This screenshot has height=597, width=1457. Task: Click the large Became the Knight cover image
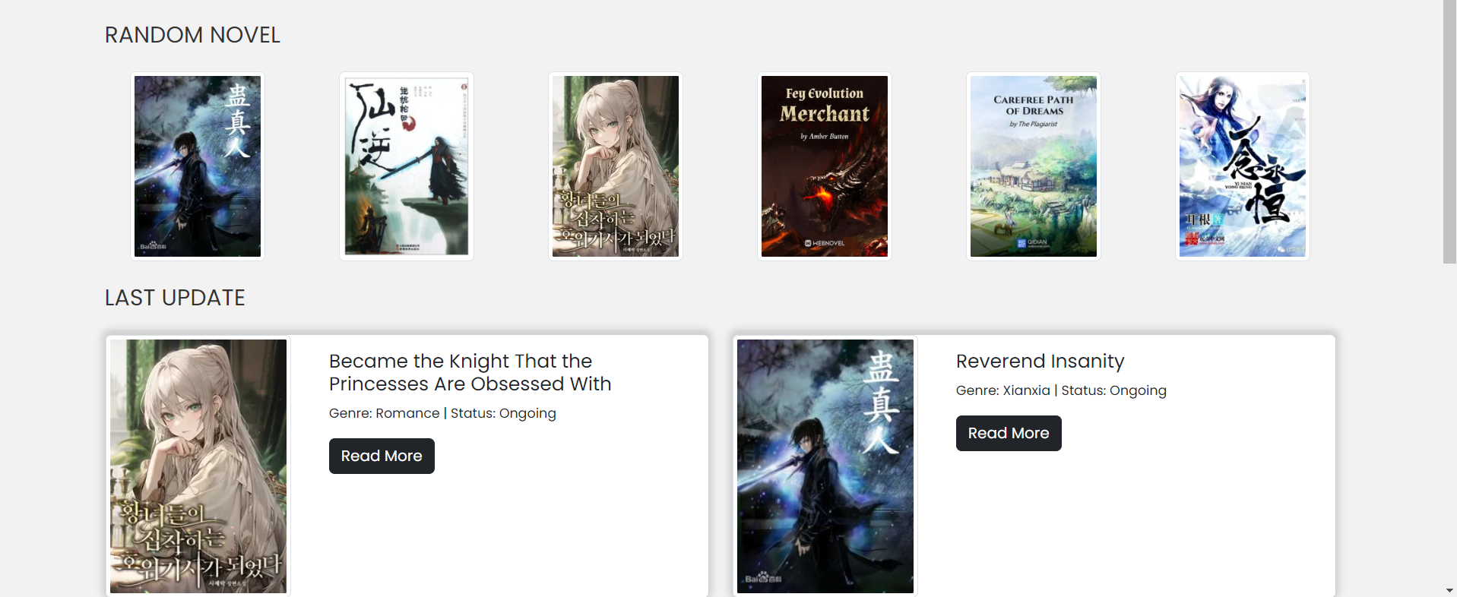coord(198,466)
